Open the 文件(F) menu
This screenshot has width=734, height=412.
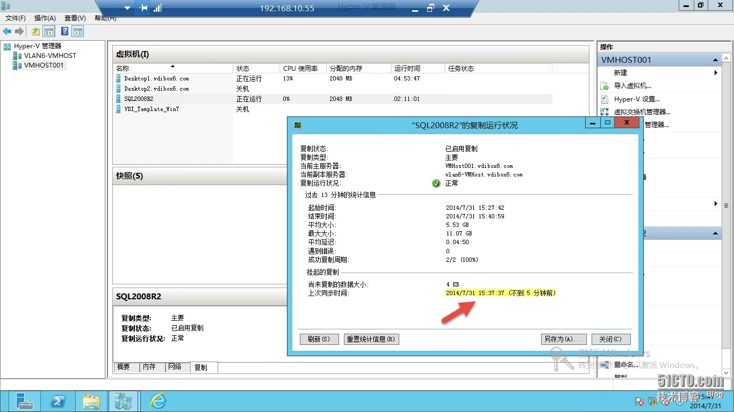[16, 18]
